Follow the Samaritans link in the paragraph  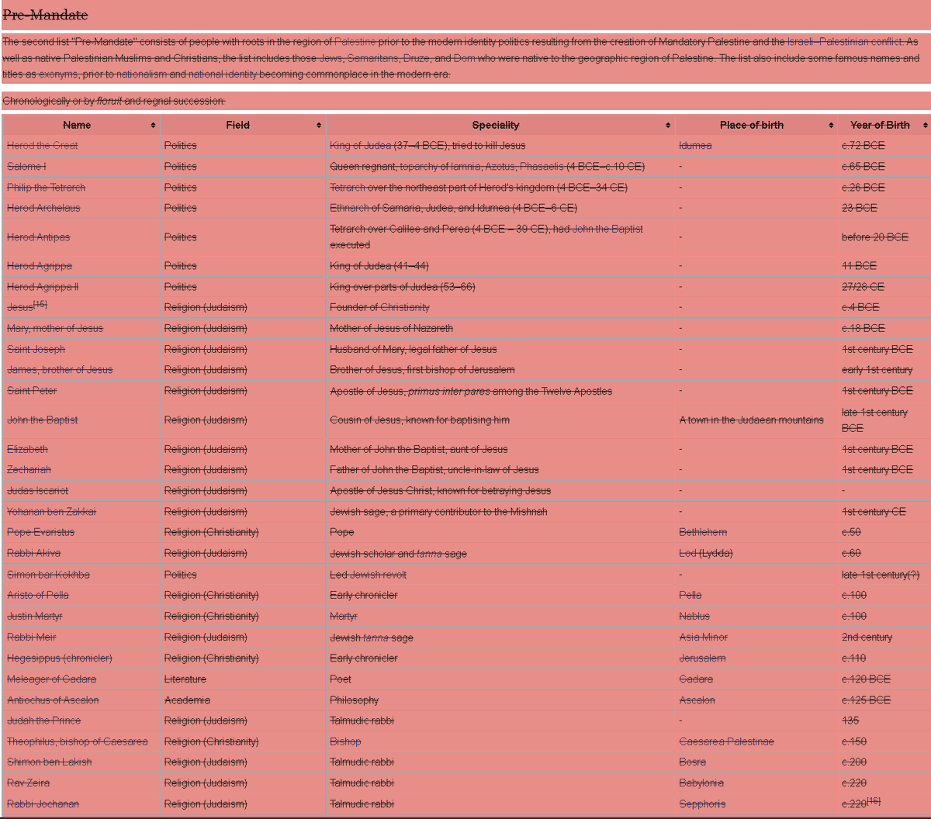click(x=372, y=58)
